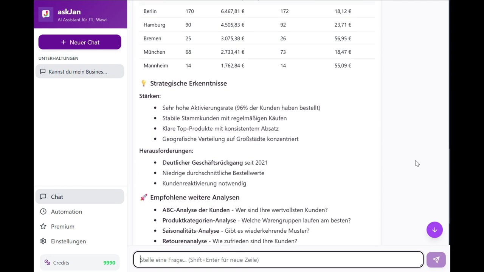Open the Automation section
The image size is (484, 272).
click(x=67, y=212)
